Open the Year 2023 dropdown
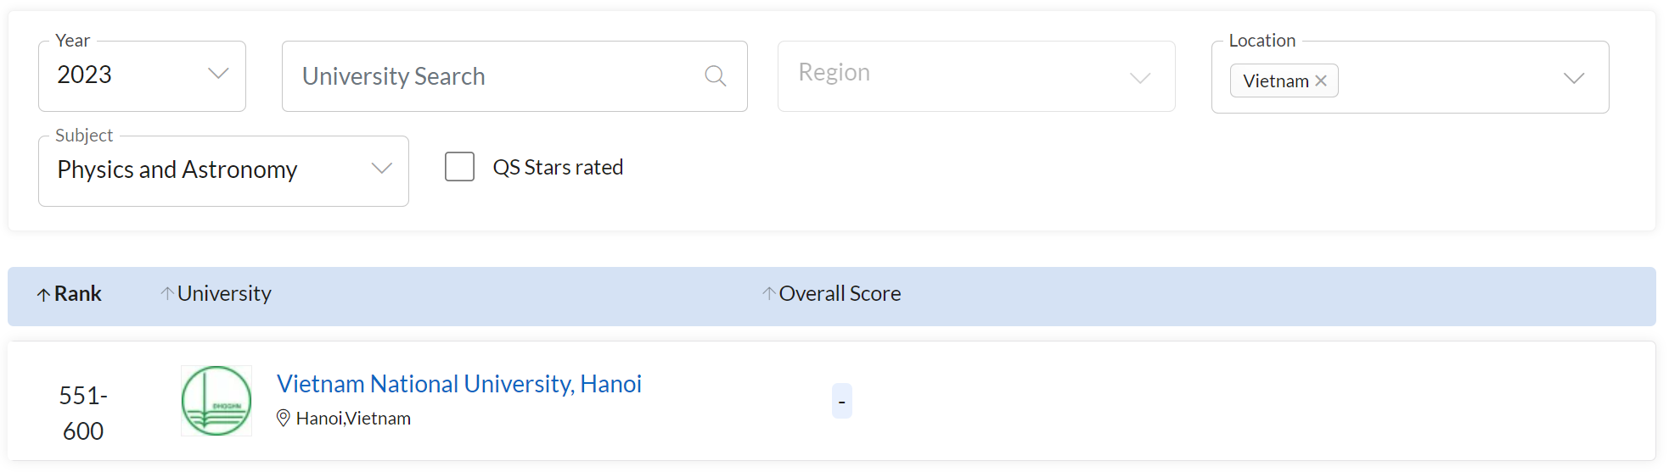Screen dimensions: 1669x472 point(142,75)
